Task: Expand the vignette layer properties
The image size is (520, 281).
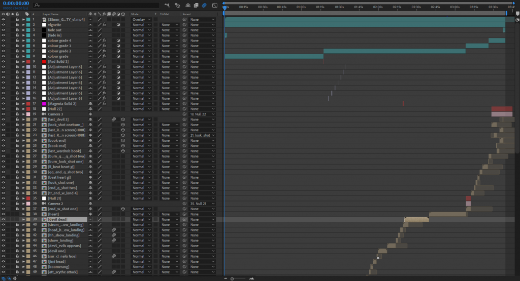Action: [x=23, y=25]
